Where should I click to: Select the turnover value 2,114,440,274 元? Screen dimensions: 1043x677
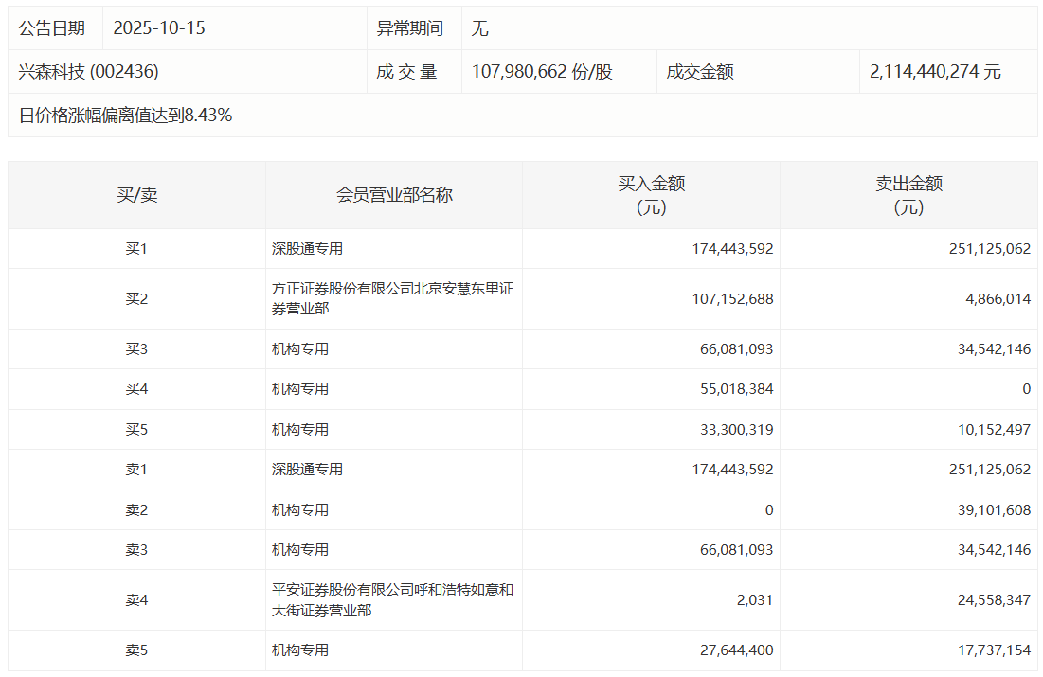(x=935, y=72)
